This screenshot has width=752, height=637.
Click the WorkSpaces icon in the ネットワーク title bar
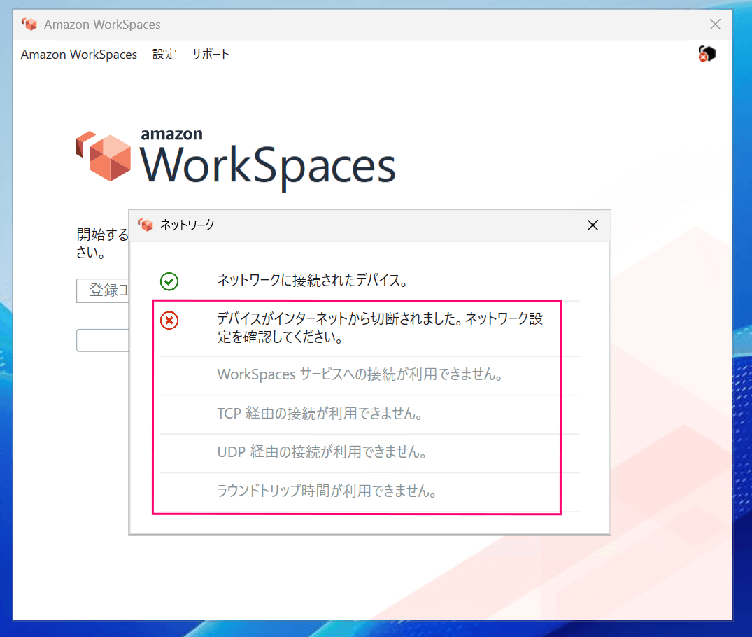[x=146, y=225]
